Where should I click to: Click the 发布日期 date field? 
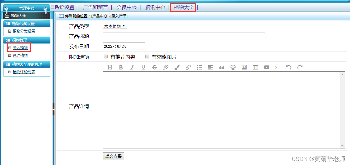coord(124,46)
